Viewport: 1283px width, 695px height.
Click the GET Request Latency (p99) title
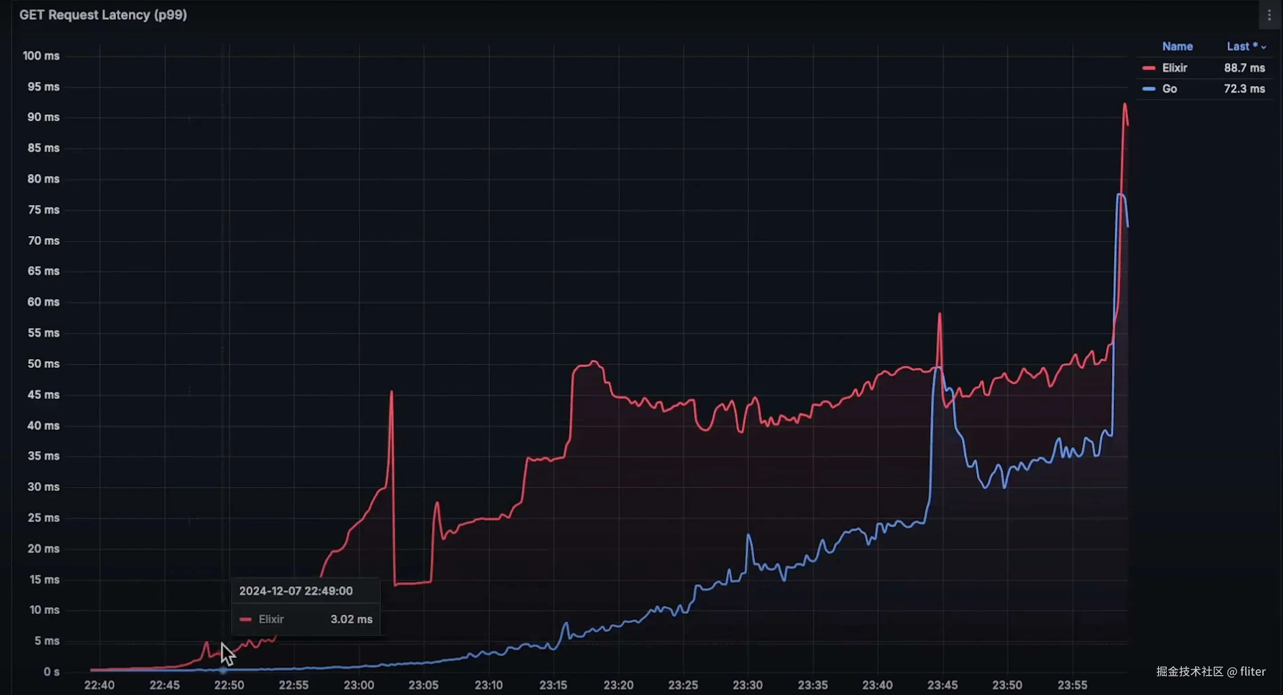(103, 15)
